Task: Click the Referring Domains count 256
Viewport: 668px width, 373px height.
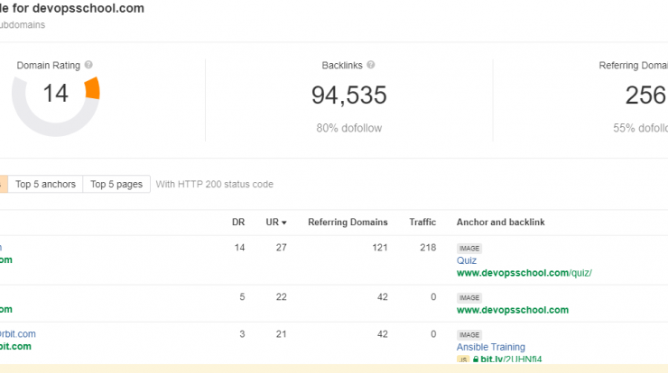Action: coord(645,95)
